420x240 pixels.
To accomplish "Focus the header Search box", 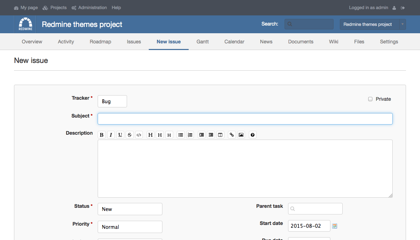I will (309, 24).
